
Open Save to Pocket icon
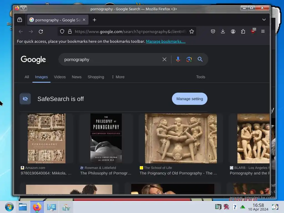coord(213,31)
